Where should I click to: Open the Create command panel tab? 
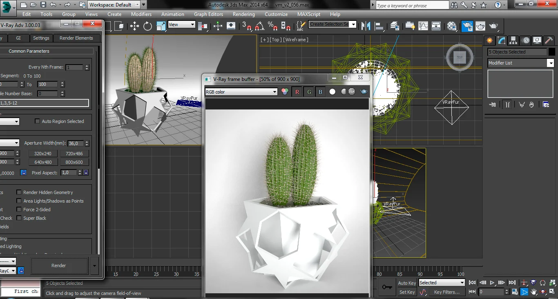point(489,40)
